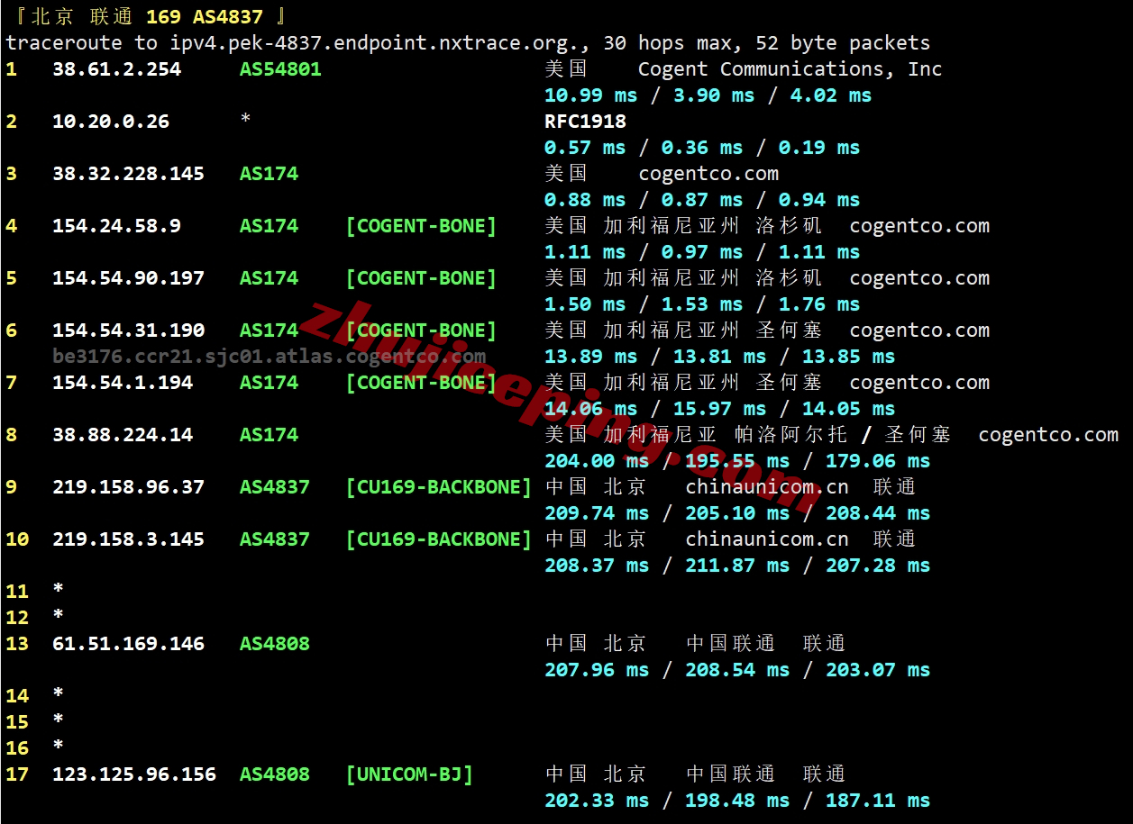The image size is (1133, 824).
Task: Click the 0.57 ms latency value
Action: 585,148
